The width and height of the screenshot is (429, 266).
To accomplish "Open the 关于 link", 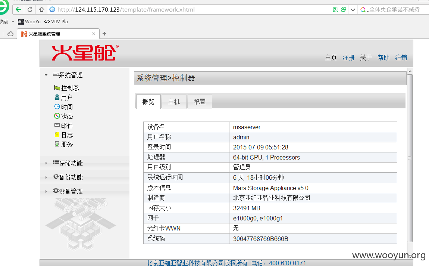I will click(x=366, y=58).
